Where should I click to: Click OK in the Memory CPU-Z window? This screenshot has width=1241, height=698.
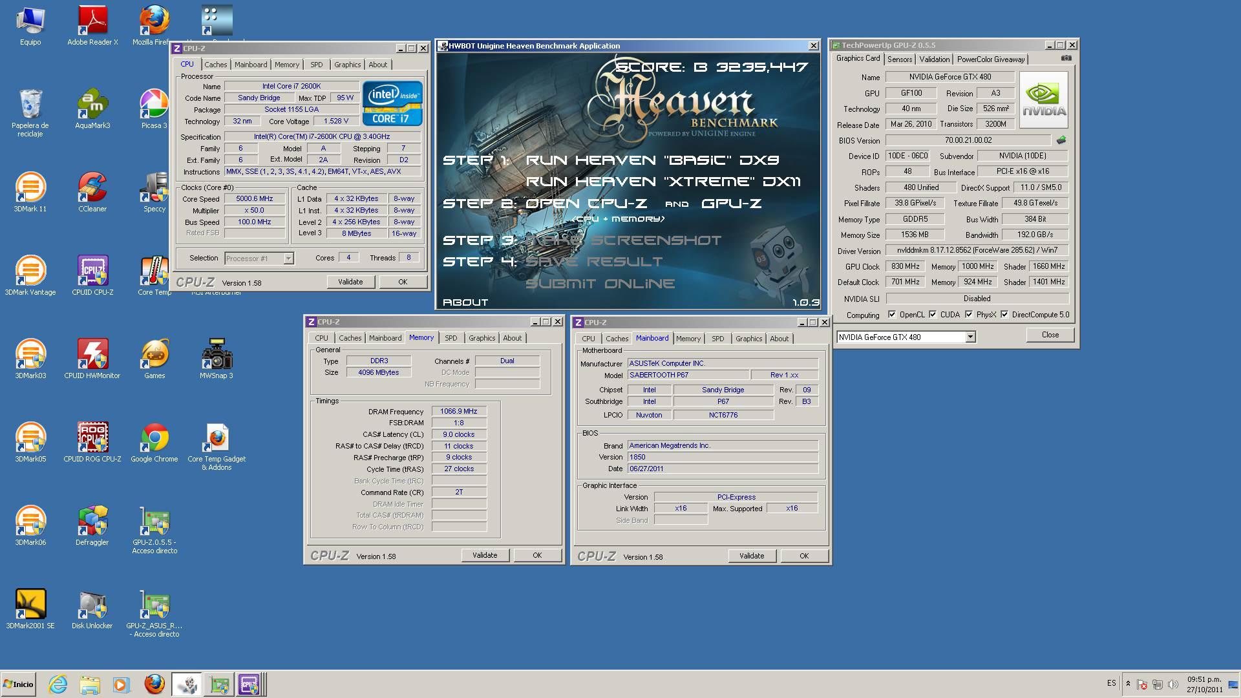click(x=537, y=555)
